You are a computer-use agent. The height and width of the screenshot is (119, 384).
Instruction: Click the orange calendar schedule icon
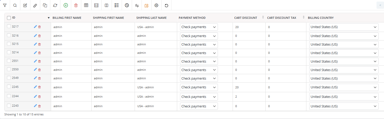[146, 5]
